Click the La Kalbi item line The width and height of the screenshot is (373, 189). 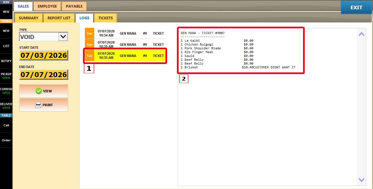tap(217, 41)
